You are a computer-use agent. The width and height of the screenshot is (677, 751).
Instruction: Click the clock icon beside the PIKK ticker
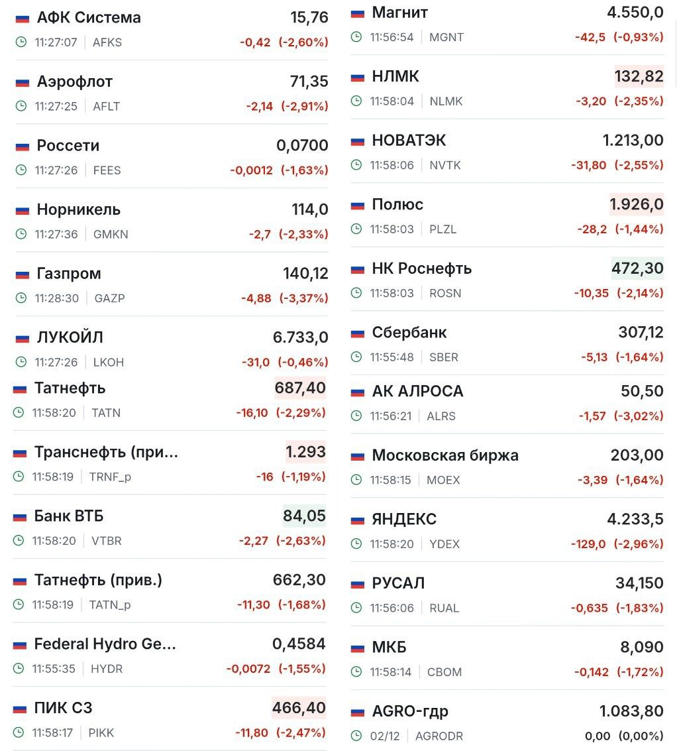pyautogui.click(x=19, y=733)
